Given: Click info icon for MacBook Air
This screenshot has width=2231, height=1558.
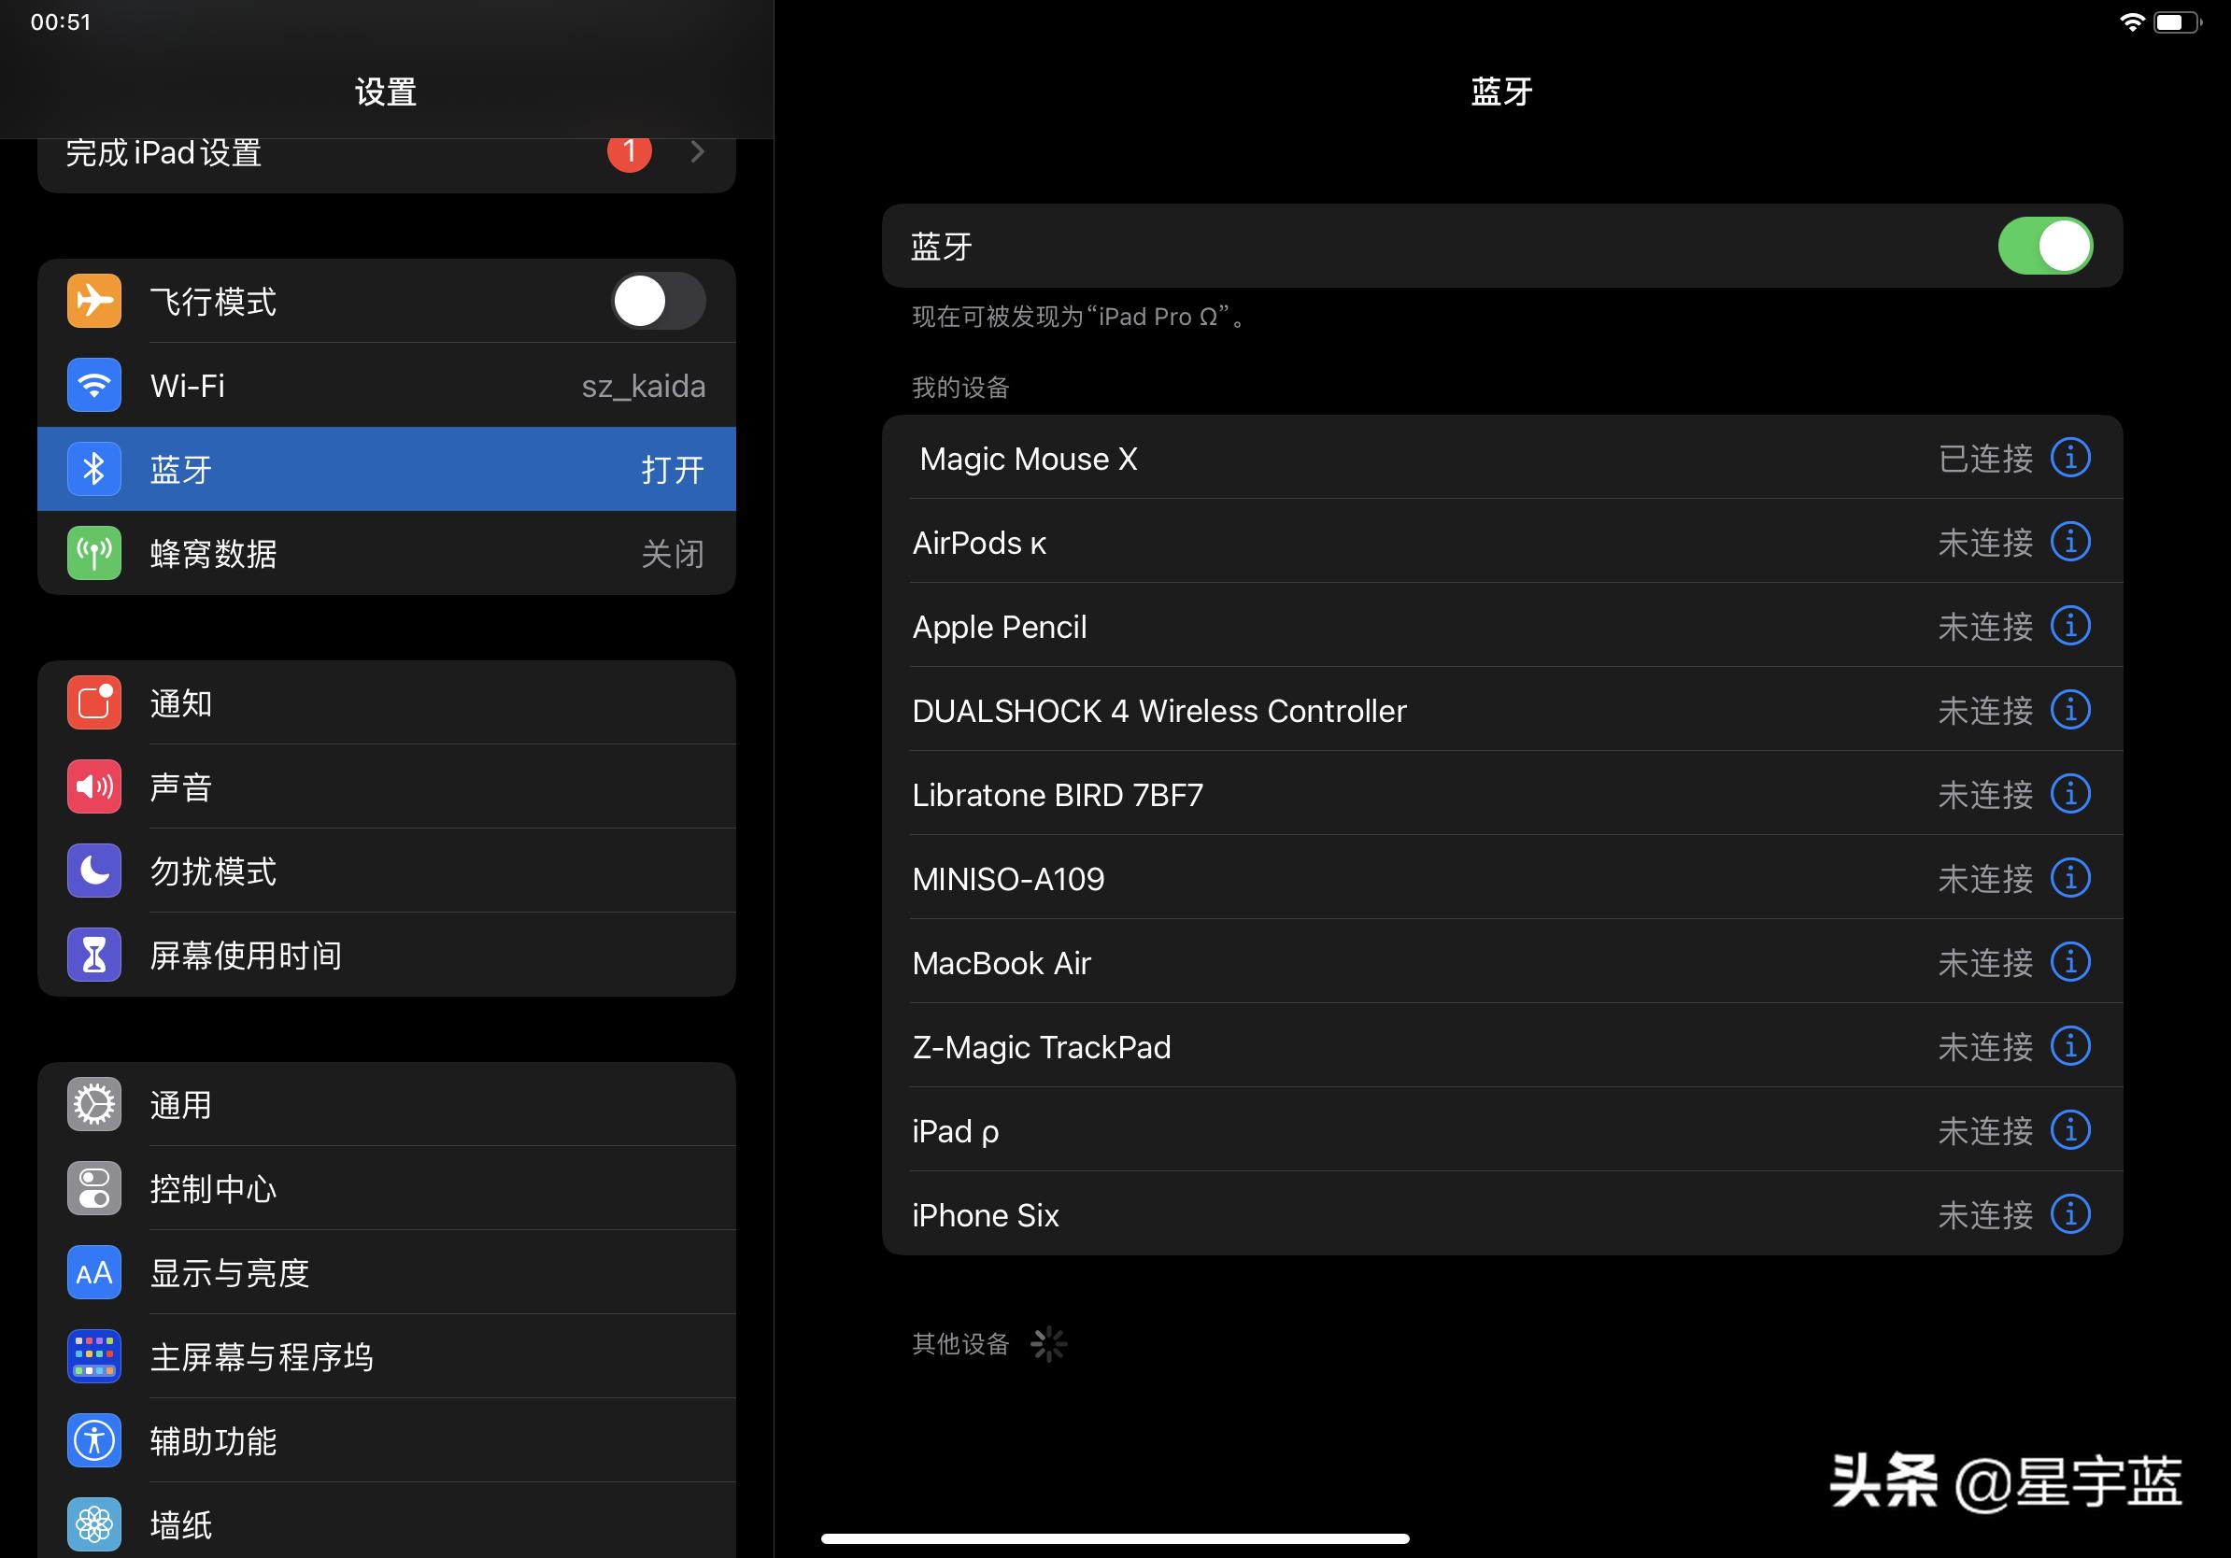Looking at the screenshot, I should [2069, 962].
